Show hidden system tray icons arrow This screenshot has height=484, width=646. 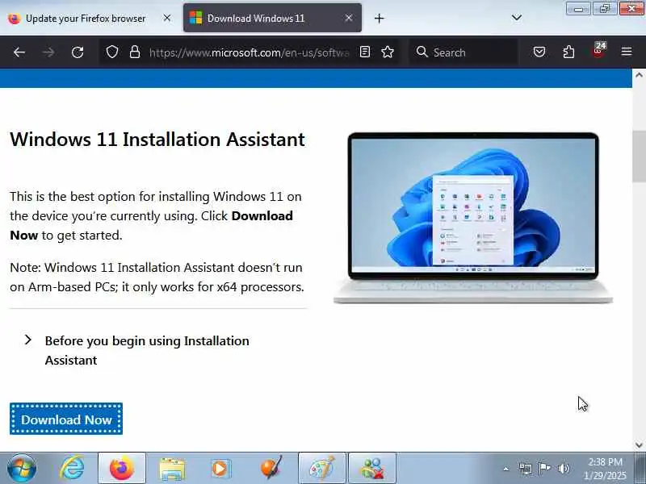pyautogui.click(x=506, y=469)
